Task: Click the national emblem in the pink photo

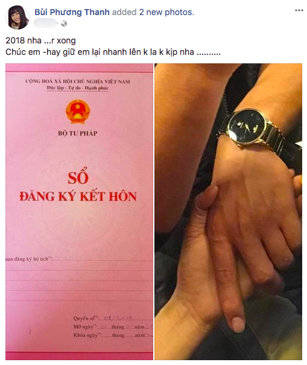Action: (78, 112)
